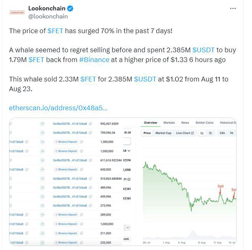Screen dimensions: 252x250
Task: Switch to the Markets tab
Action: point(169,123)
